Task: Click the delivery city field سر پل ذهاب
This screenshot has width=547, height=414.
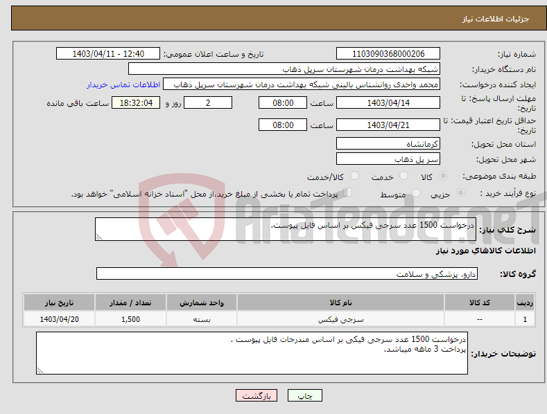Action: pos(388,159)
